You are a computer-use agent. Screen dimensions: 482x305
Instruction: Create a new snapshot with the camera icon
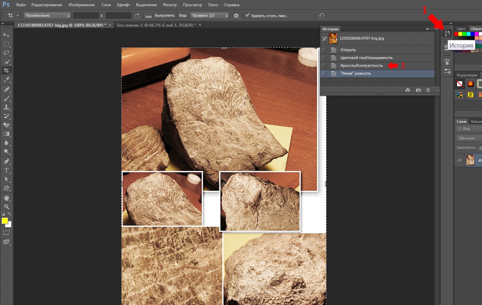click(418, 90)
